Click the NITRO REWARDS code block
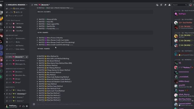194x109 pixels. pos(95,33)
